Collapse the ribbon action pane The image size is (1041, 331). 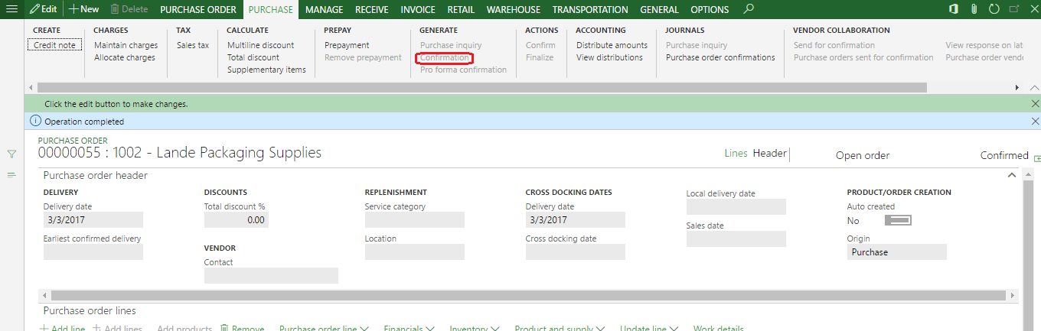[x=1035, y=88]
